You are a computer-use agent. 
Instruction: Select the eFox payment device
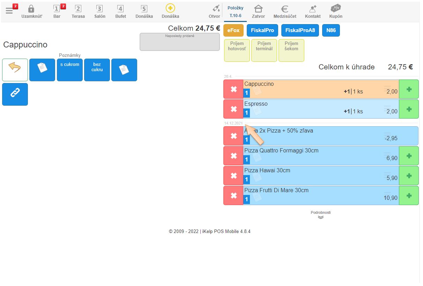click(233, 30)
